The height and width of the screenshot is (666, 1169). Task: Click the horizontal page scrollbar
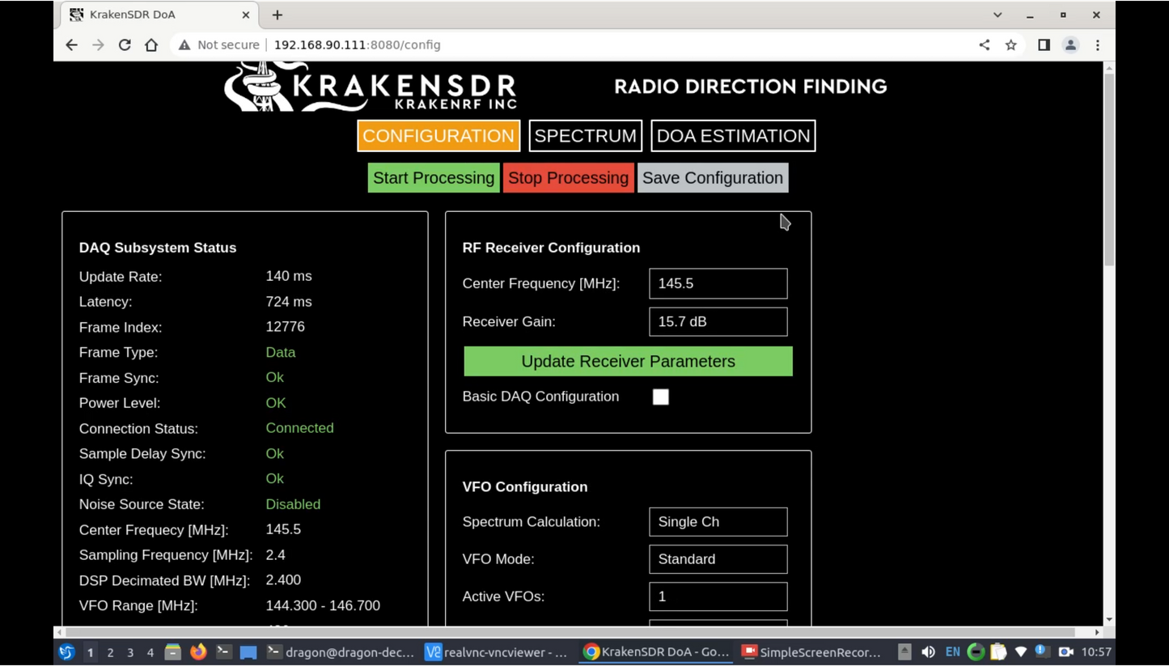[x=566, y=632]
